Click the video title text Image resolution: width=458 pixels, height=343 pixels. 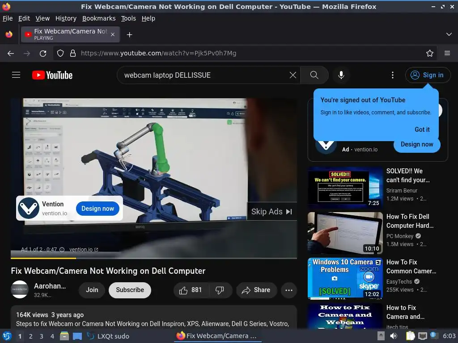[108, 271]
